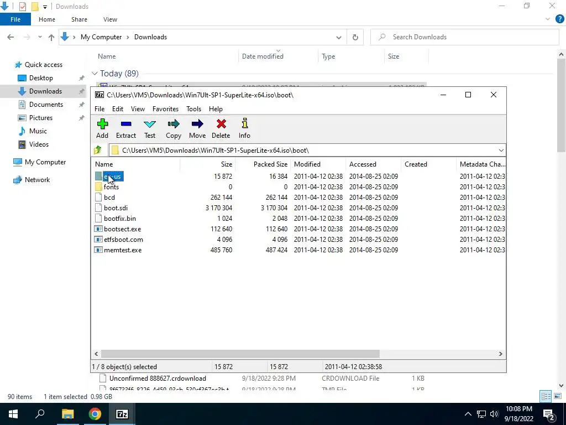Image resolution: width=566 pixels, height=425 pixels.
Task: Select the memtest.exe file icon
Action: click(x=98, y=250)
